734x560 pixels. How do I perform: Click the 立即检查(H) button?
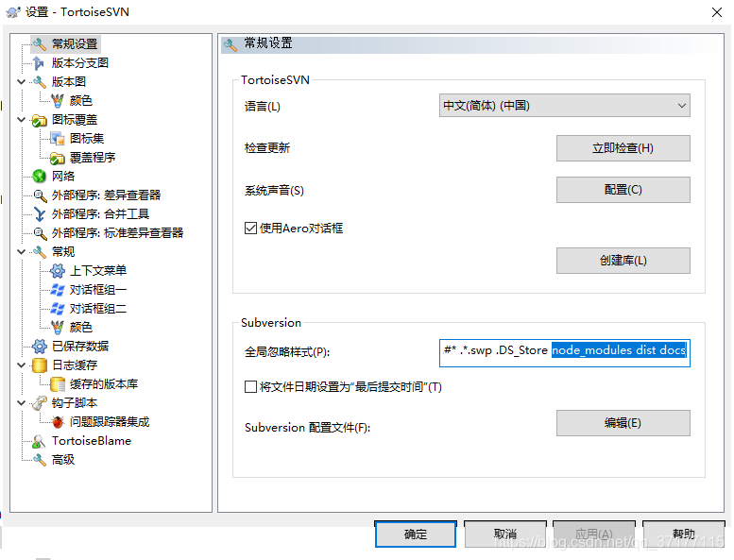coord(623,148)
